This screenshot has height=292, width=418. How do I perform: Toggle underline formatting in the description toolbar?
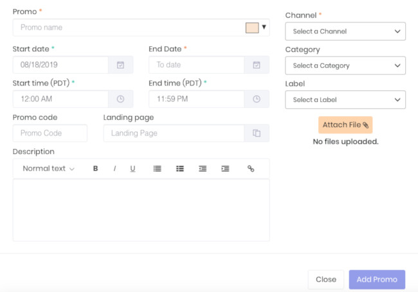pyautogui.click(x=133, y=169)
